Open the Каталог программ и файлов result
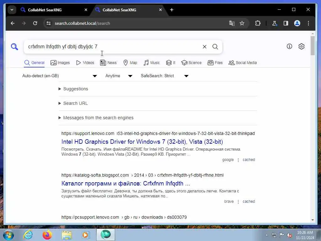Viewport: 321px width, 241px height. (x=126, y=183)
